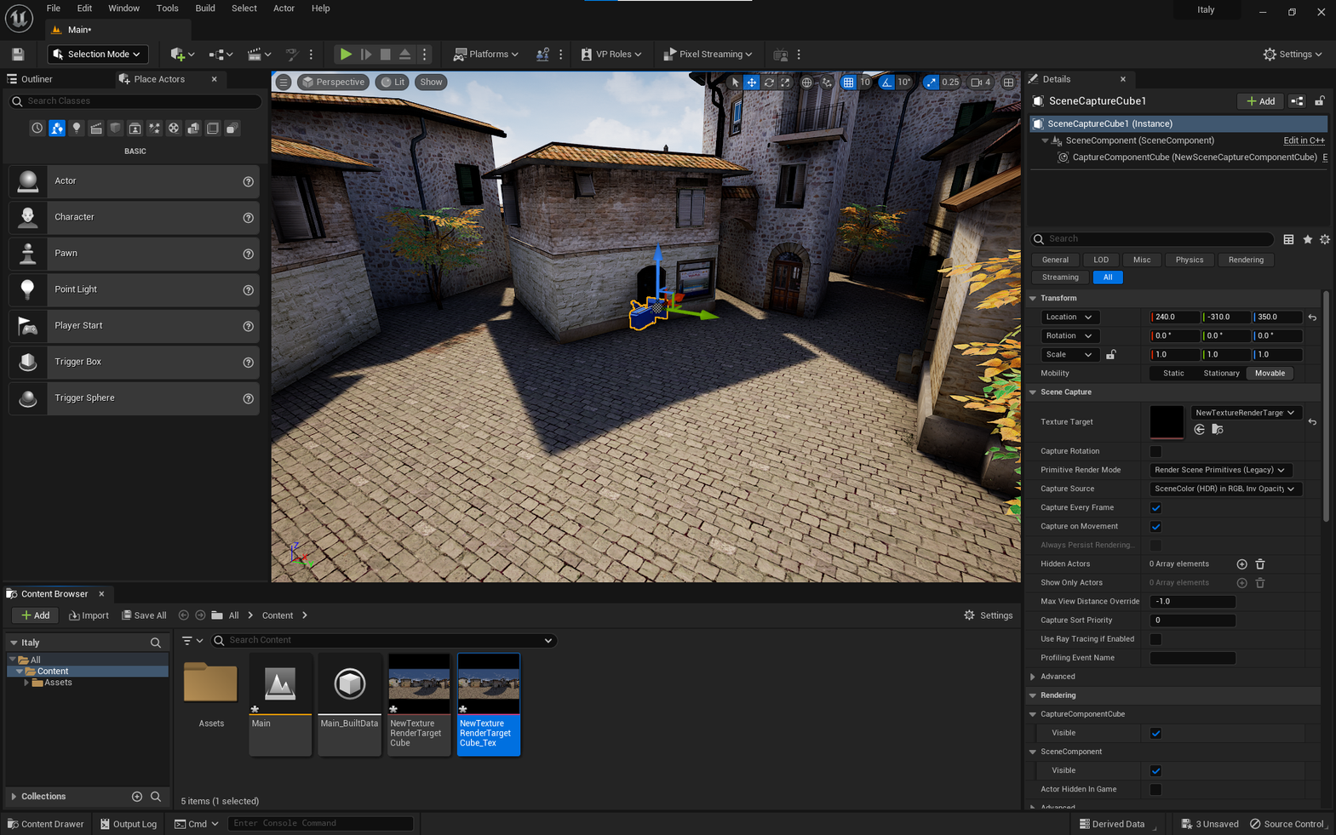Uncheck Capture Every Frame

[x=1155, y=508]
